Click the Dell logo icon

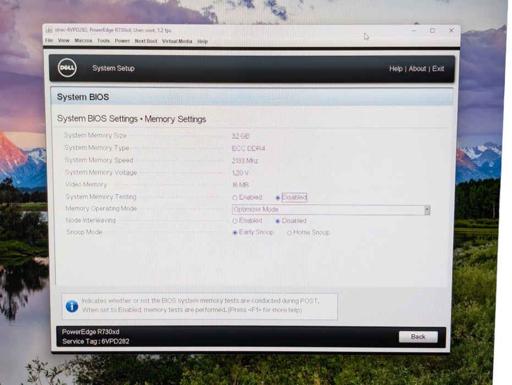(67, 68)
